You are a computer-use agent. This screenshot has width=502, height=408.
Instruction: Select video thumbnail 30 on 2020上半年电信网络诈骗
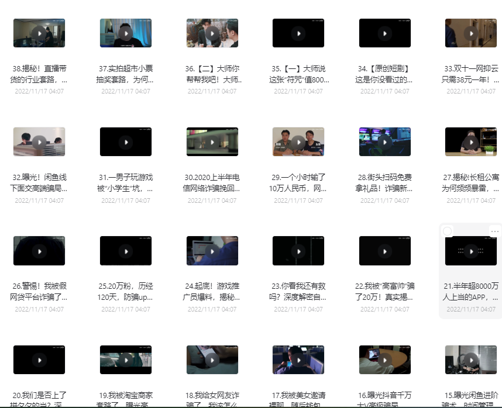212,142
